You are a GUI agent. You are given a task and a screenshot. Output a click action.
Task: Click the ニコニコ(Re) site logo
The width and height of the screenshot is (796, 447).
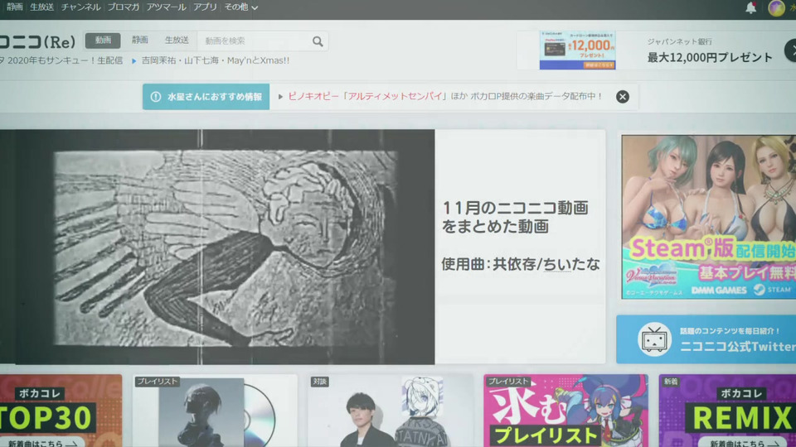click(x=37, y=41)
